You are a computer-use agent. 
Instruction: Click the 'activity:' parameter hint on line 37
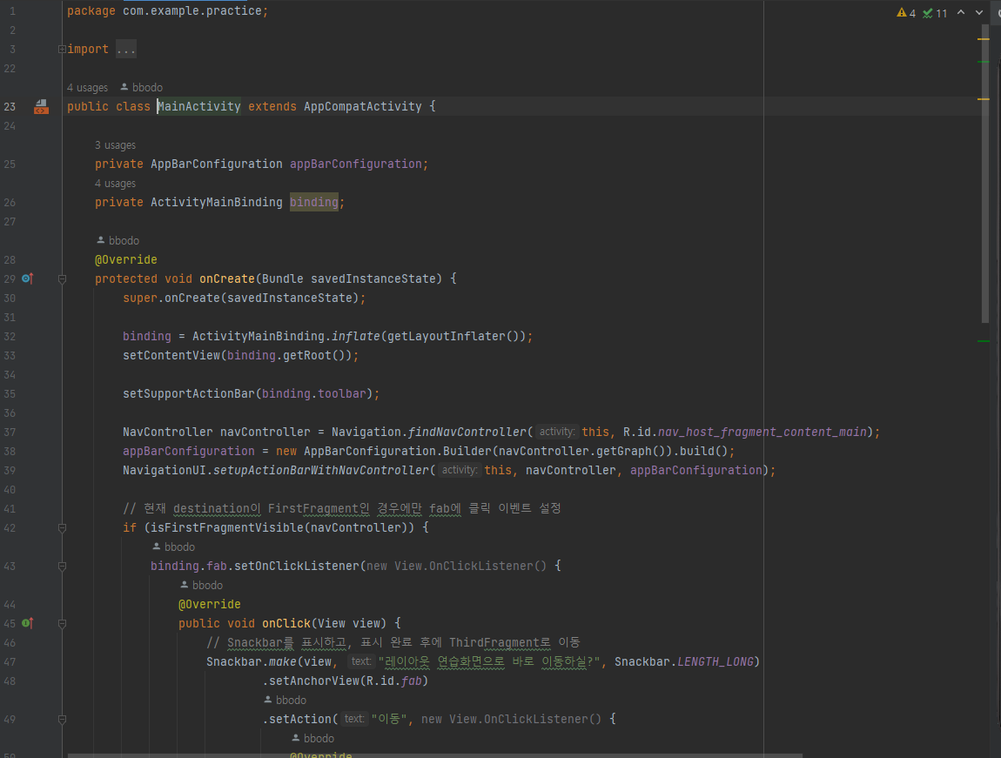pyautogui.click(x=557, y=432)
